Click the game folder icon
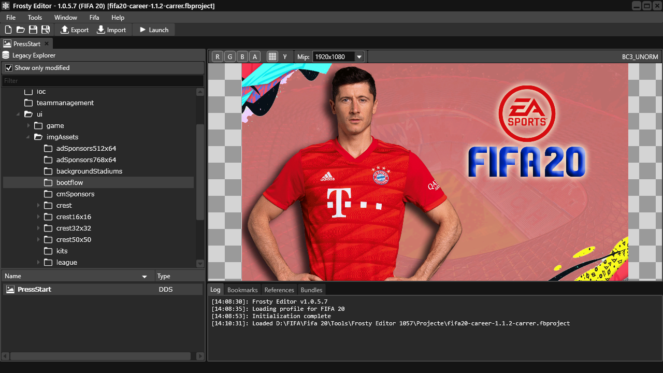The height and width of the screenshot is (373, 663). [38, 125]
